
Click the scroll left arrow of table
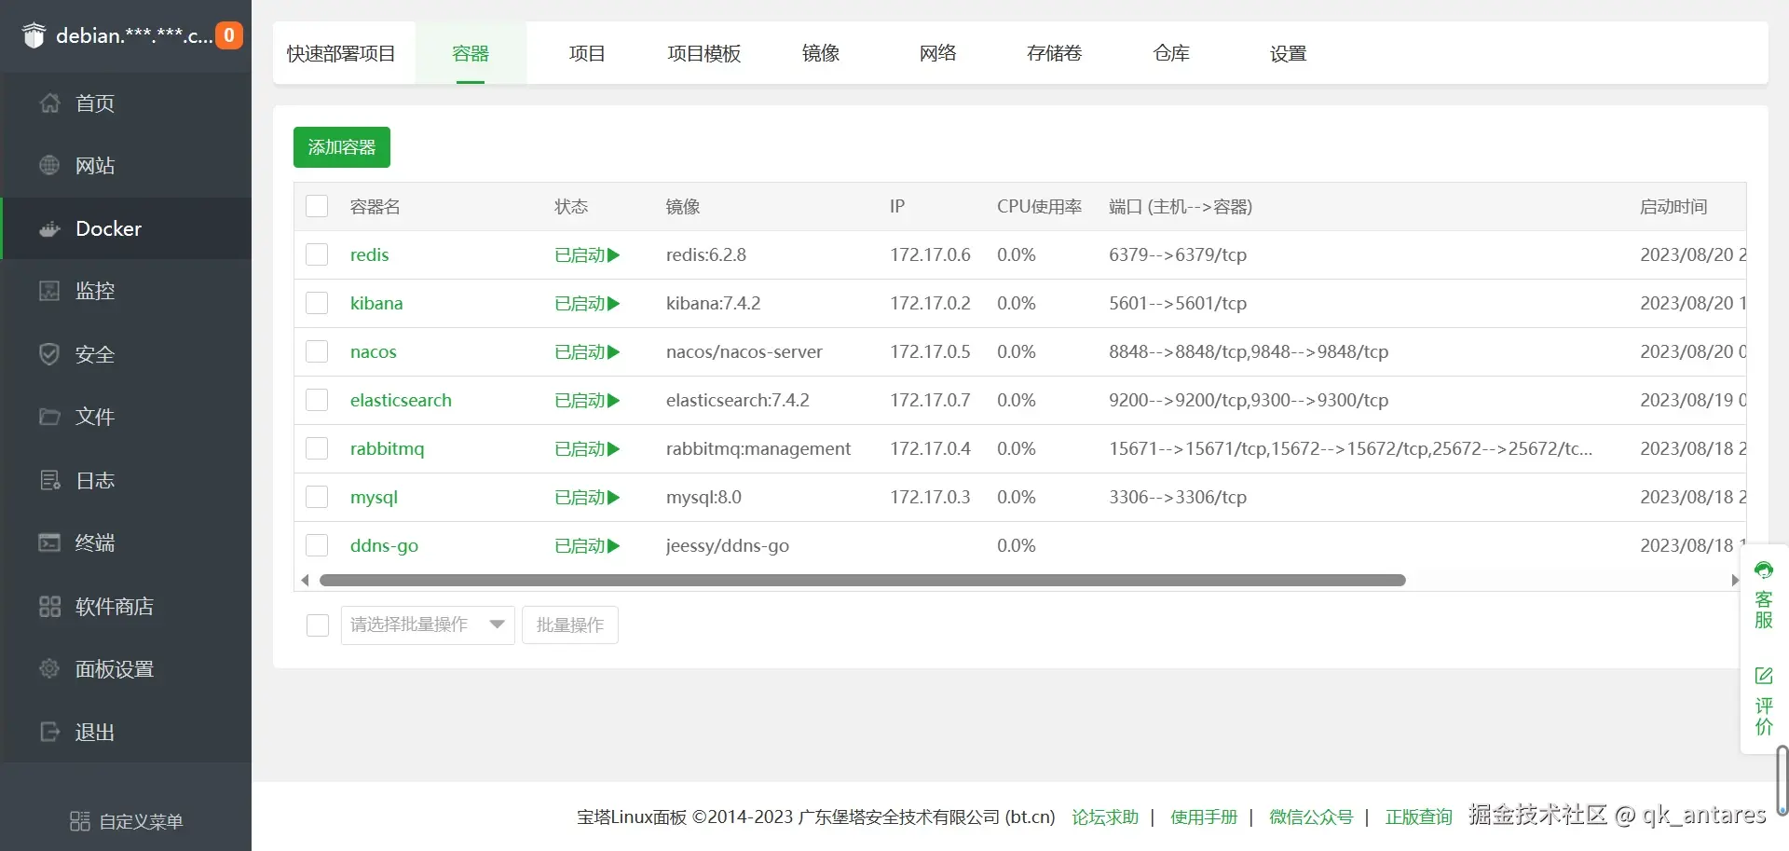pos(305,581)
